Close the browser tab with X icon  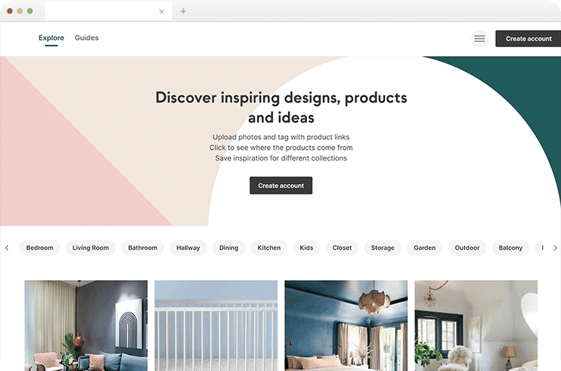[x=161, y=11]
